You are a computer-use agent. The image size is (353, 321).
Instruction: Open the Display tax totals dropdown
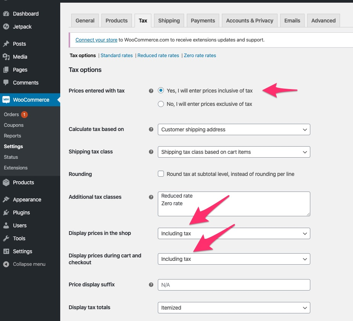[x=234, y=308]
